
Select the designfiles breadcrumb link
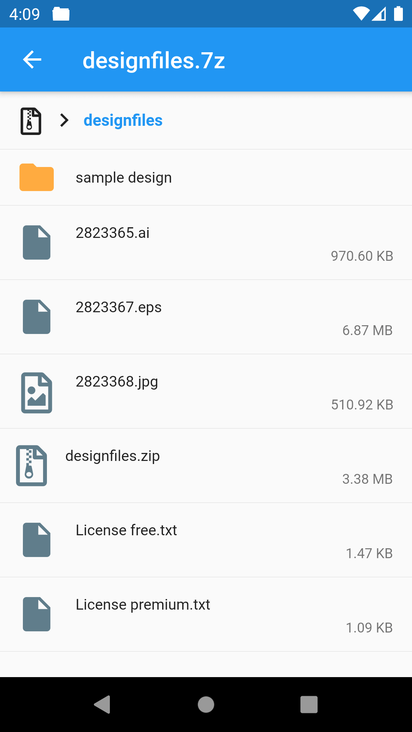123,120
